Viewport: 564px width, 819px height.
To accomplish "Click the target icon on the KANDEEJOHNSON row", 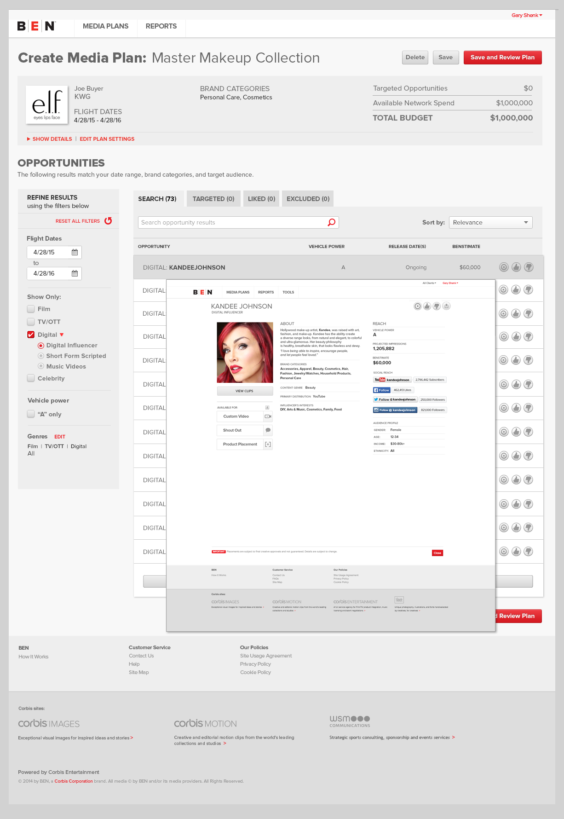I will (x=504, y=267).
